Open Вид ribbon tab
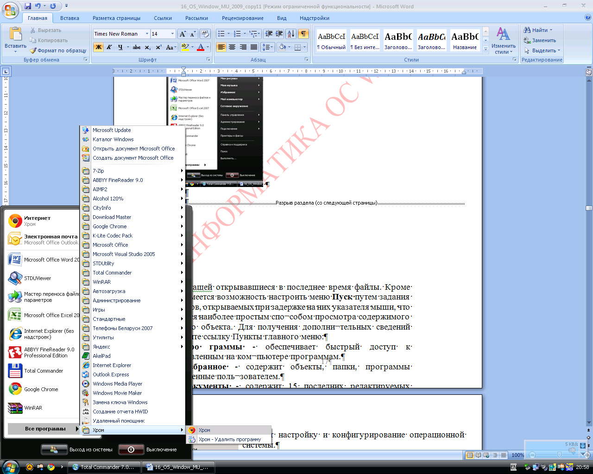Screen dimensions: 593x474 coord(282,18)
